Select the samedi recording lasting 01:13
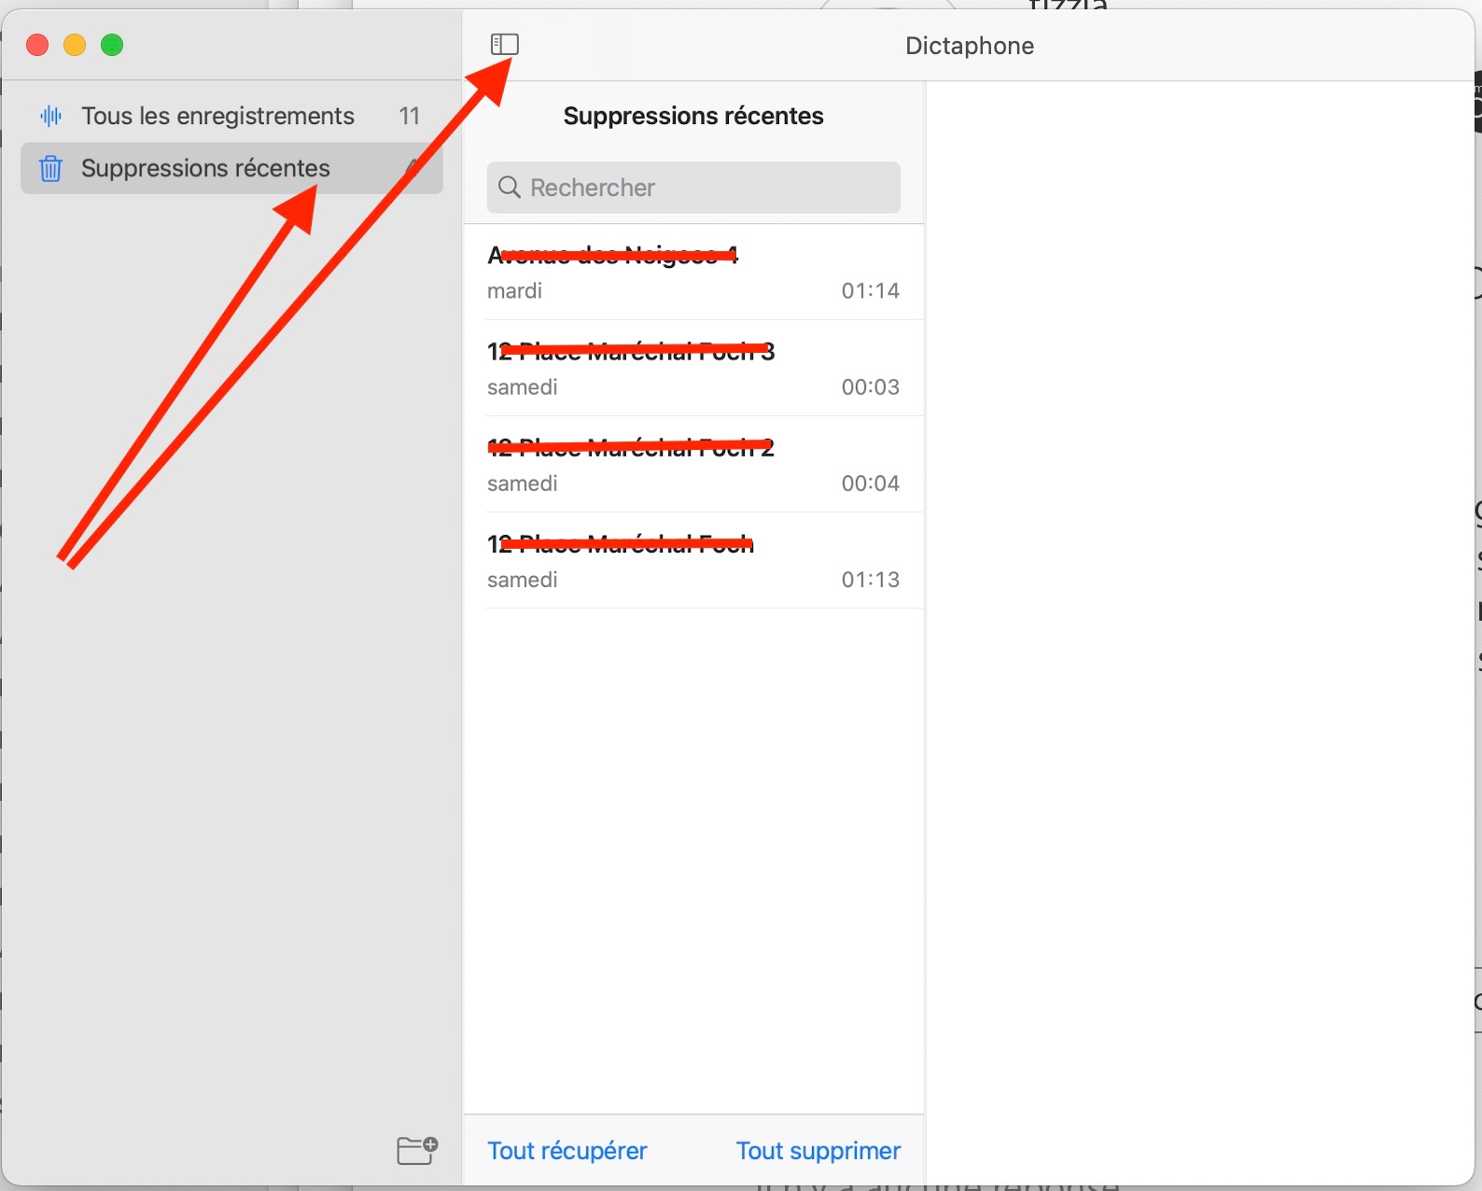 [693, 561]
